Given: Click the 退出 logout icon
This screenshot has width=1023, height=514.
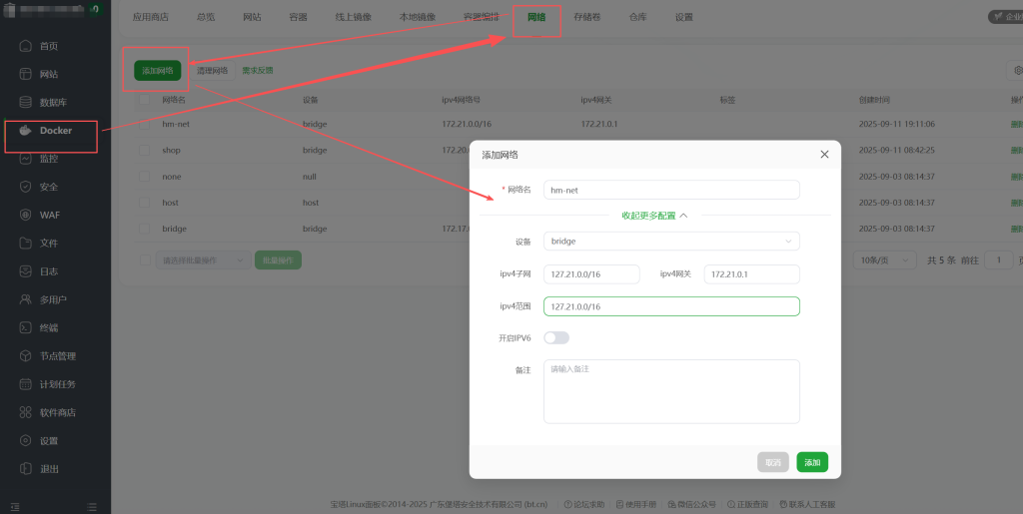Looking at the screenshot, I should coord(26,469).
